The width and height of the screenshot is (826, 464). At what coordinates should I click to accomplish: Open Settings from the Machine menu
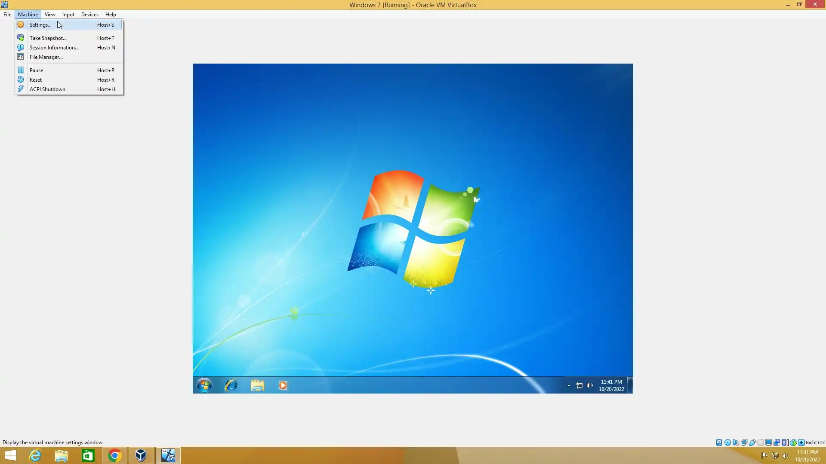click(x=40, y=25)
